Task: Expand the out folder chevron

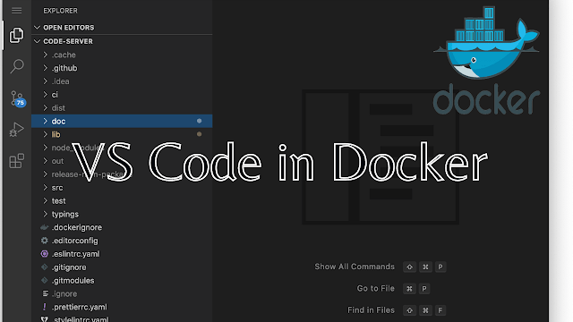Action: 46,161
